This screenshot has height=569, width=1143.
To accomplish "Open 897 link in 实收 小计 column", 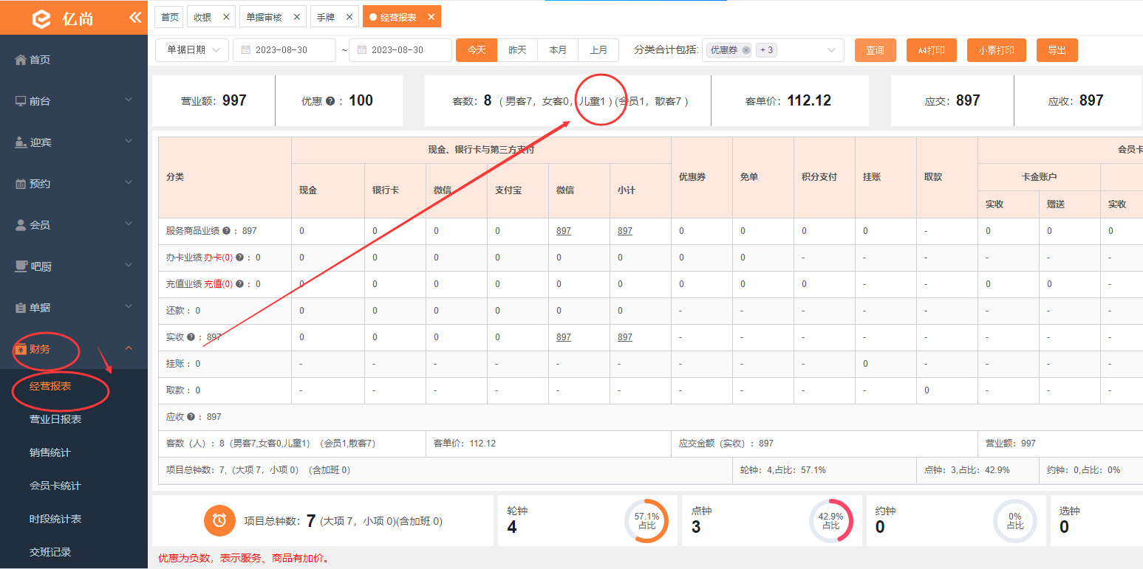I will point(625,337).
